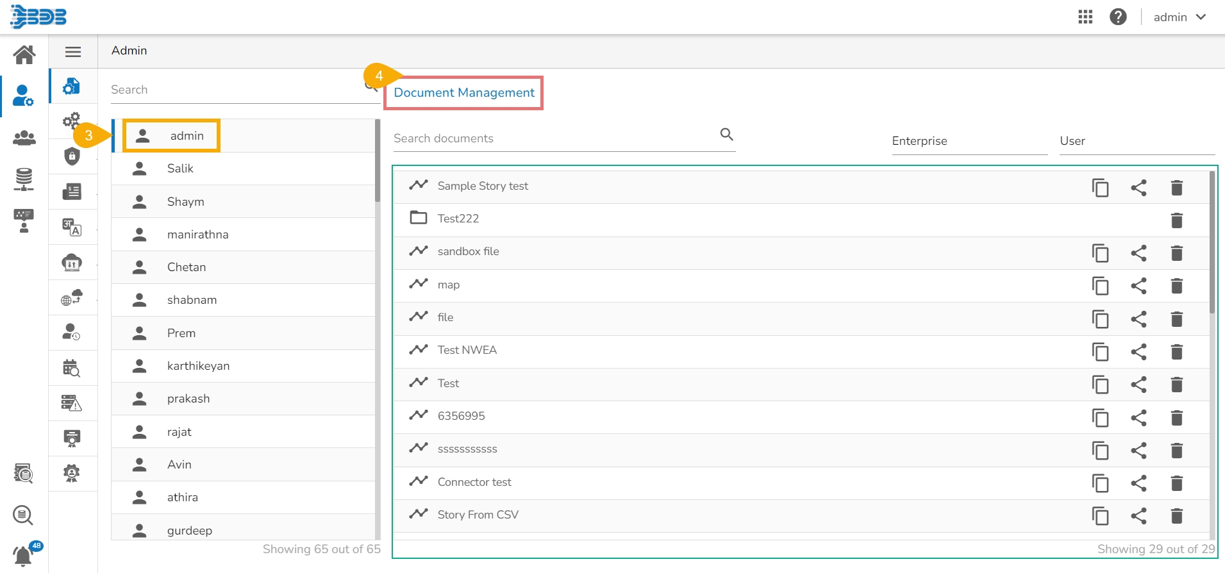Delete the Connector test document
This screenshot has width=1225, height=573.
(1176, 483)
